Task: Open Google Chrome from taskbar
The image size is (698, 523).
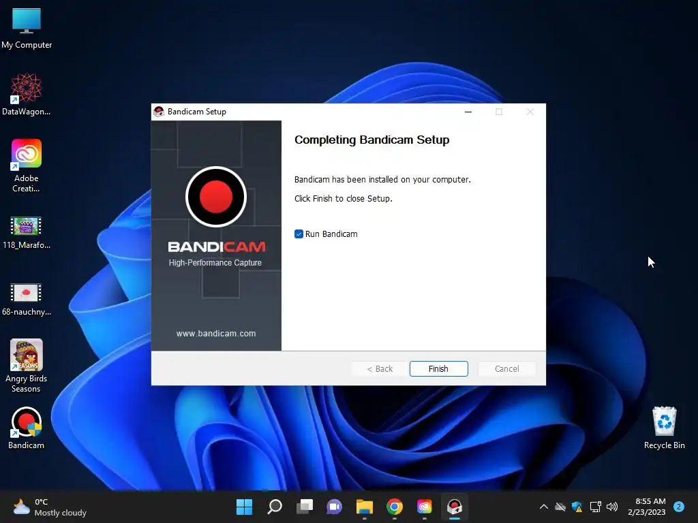Action: pyautogui.click(x=395, y=507)
